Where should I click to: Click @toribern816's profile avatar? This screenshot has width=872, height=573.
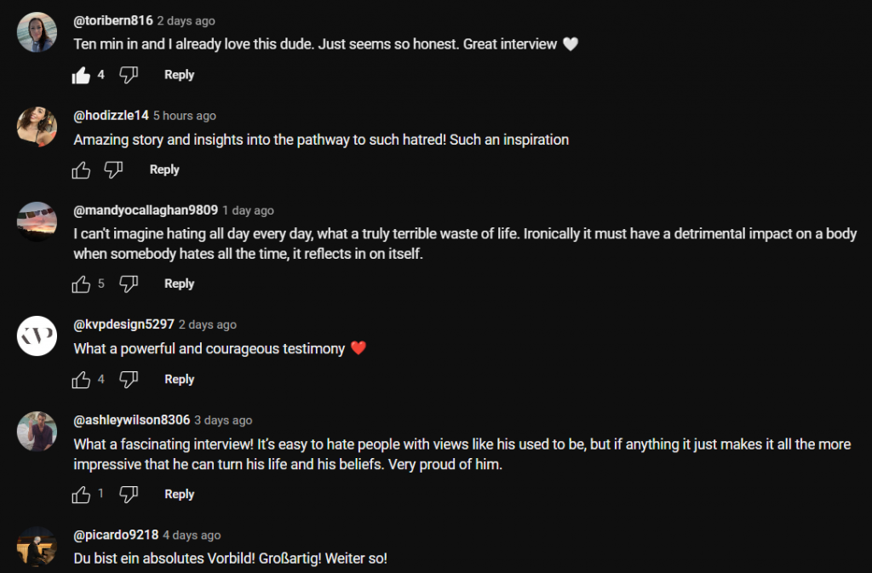point(37,32)
